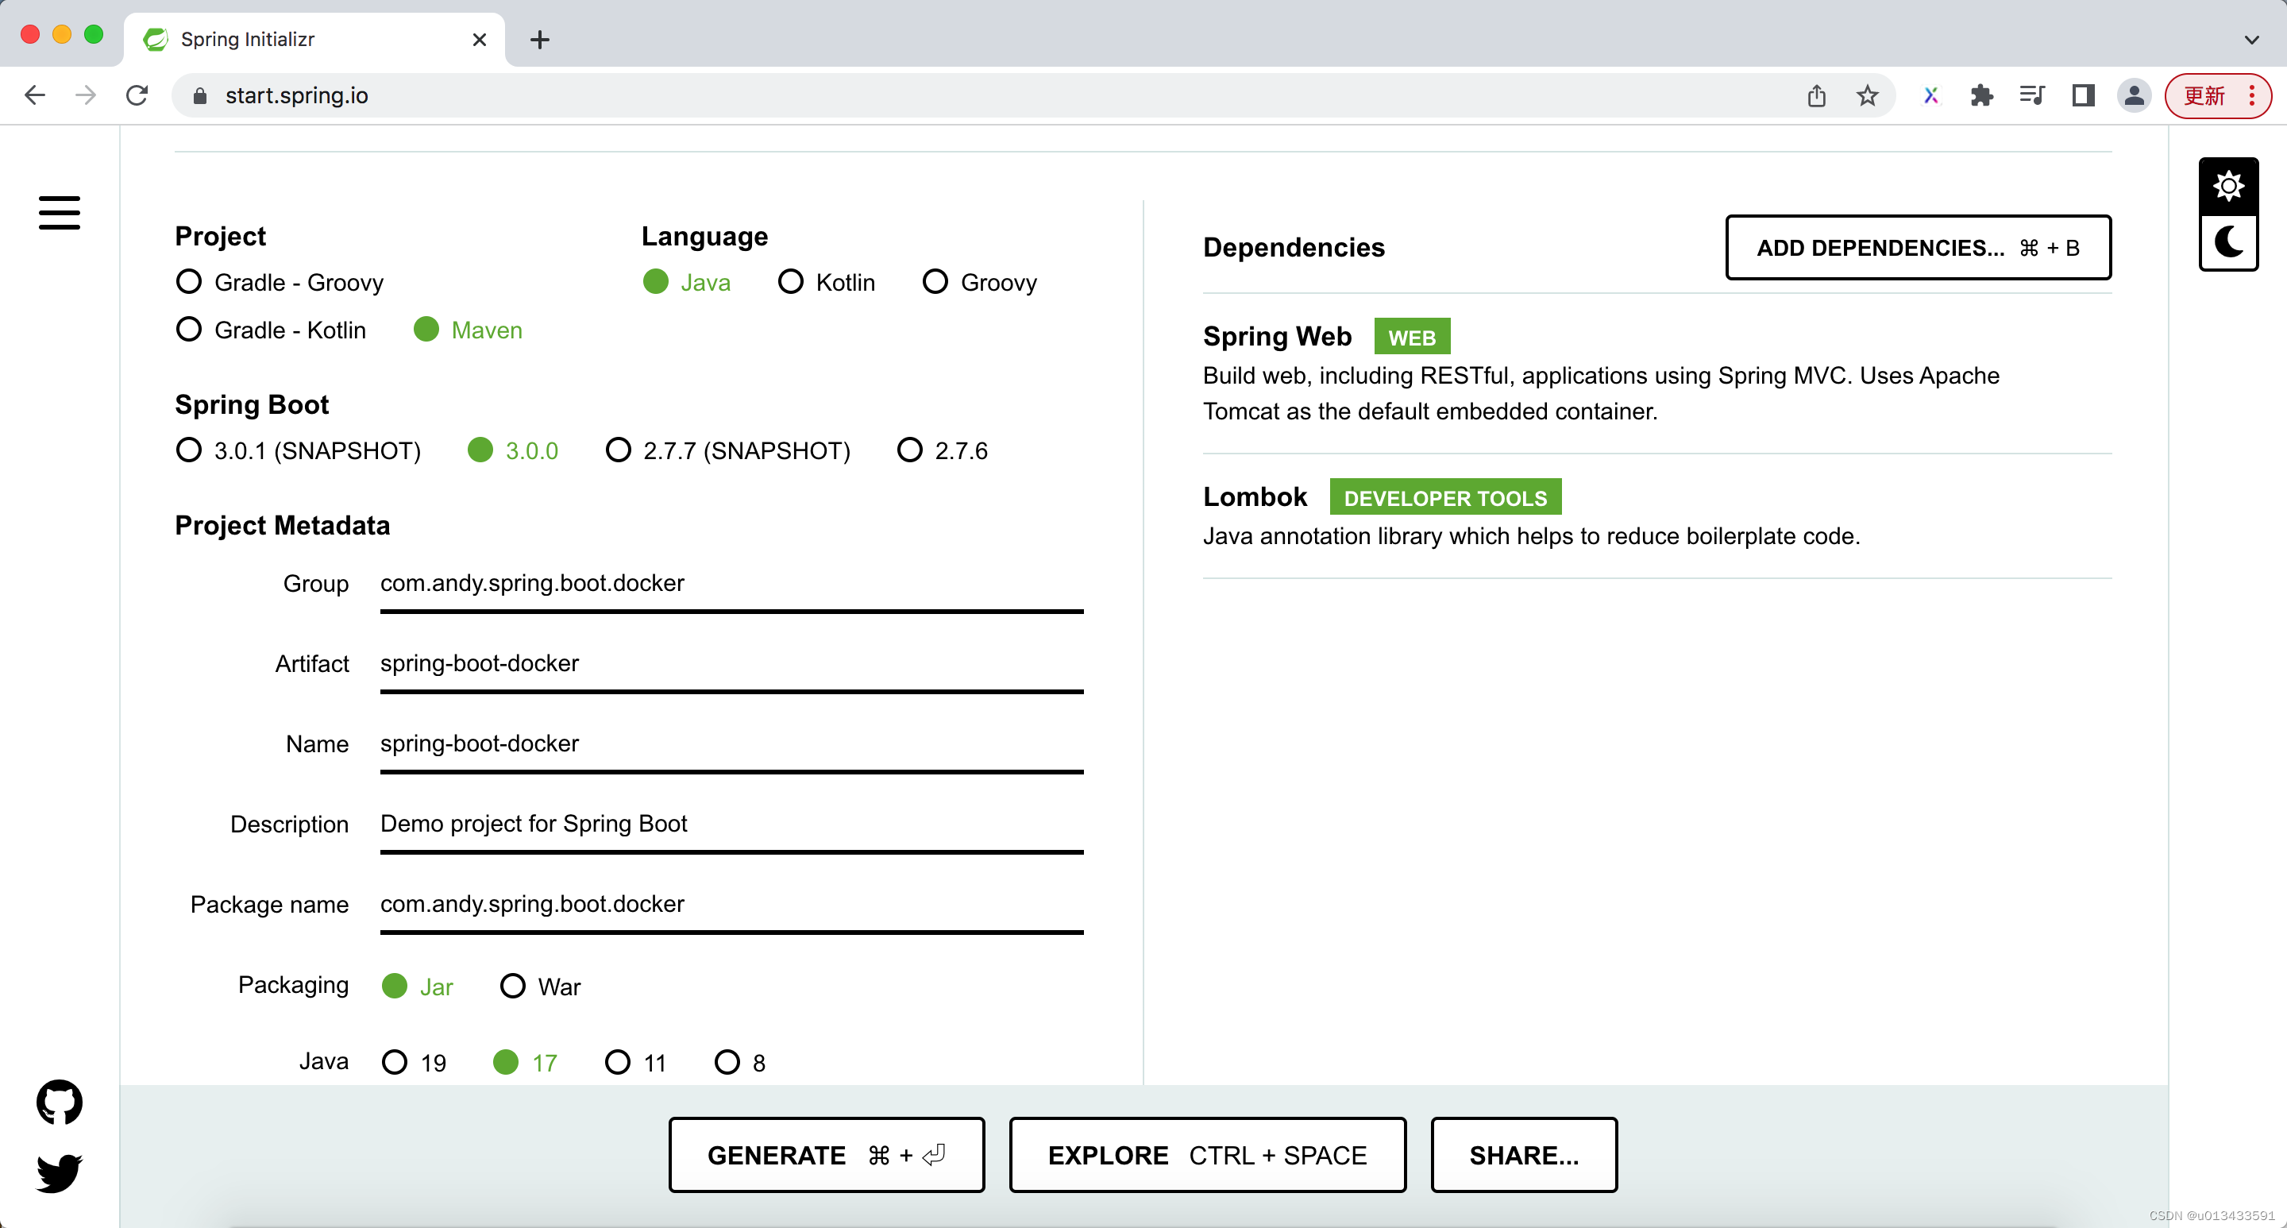This screenshot has height=1228, width=2287.
Task: Click the green WEB tag
Action: pyautogui.click(x=1412, y=338)
